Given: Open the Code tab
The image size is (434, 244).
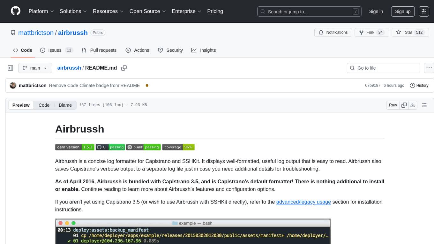Looking at the screenshot, I should [x=23, y=50].
